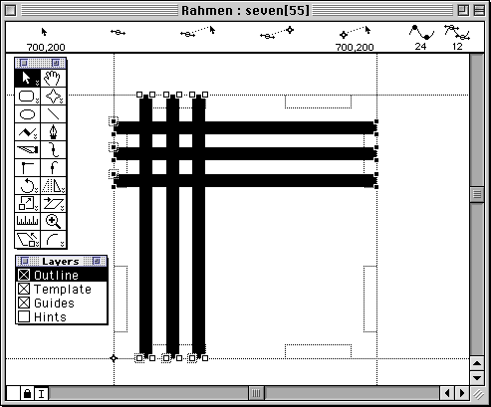The height and width of the screenshot is (407, 491).
Task: Open the Pointer tool submenu arrow
Action: point(37,83)
